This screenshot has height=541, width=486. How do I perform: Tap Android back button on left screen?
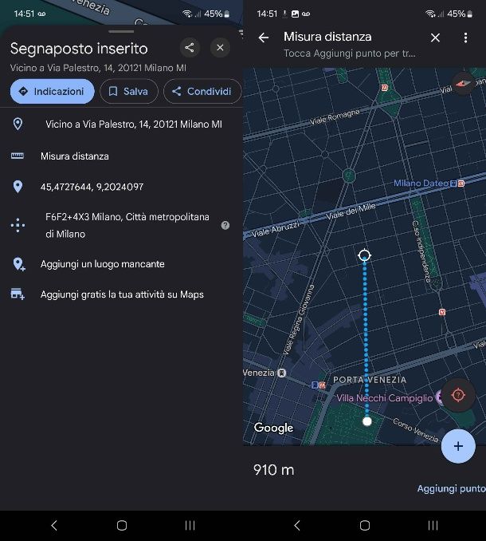pos(53,526)
